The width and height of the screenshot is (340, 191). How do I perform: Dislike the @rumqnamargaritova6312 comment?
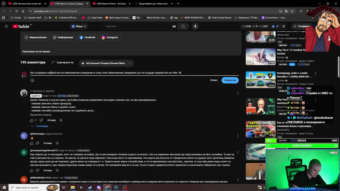point(37,171)
